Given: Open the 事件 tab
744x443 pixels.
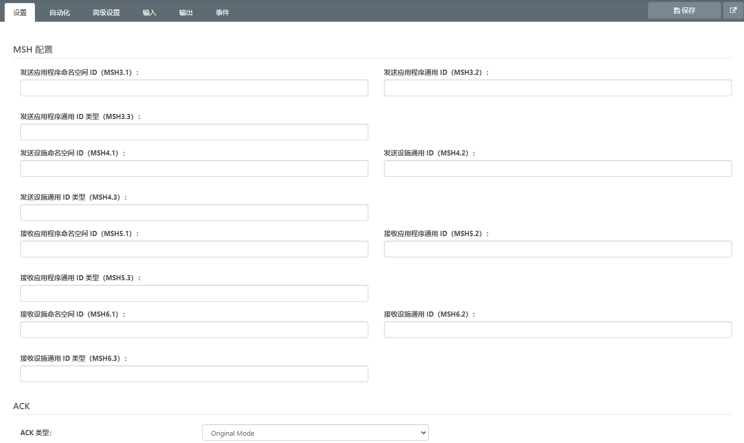Looking at the screenshot, I should (x=222, y=12).
